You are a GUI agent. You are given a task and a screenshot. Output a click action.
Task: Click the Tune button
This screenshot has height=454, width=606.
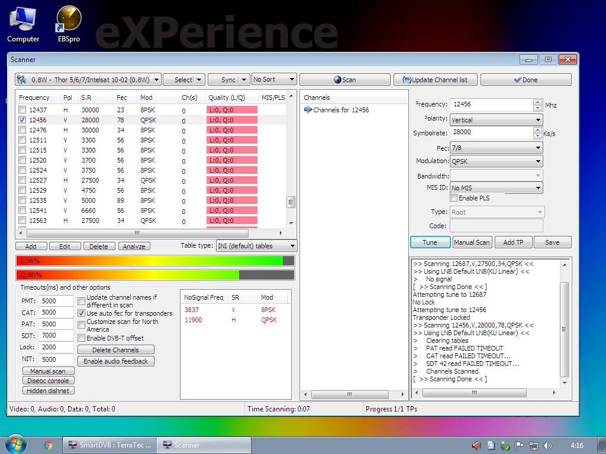tap(430, 242)
